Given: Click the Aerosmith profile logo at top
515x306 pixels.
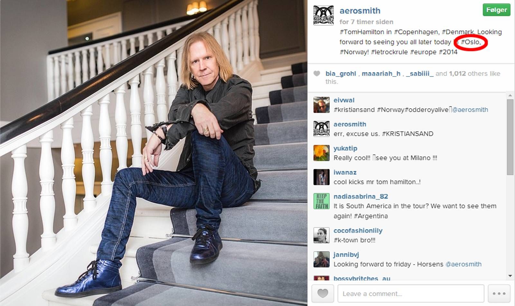Looking at the screenshot, I should pos(323,15).
